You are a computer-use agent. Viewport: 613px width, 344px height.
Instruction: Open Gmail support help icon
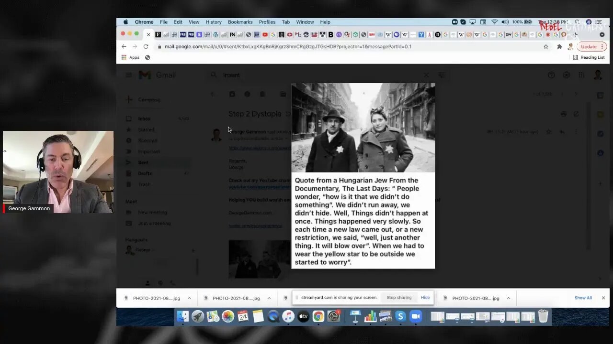coord(551,75)
